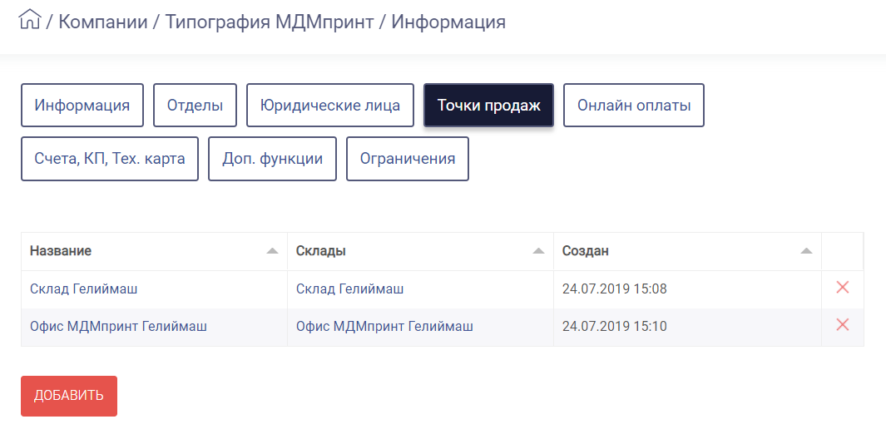Screen dimensions: 886x434
Task: Click the red ДОБАВИТЬ button
Action: click(x=69, y=397)
